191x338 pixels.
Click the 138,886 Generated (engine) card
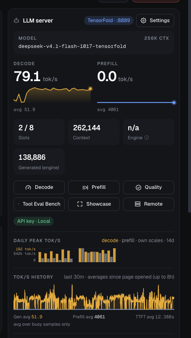click(x=39, y=161)
